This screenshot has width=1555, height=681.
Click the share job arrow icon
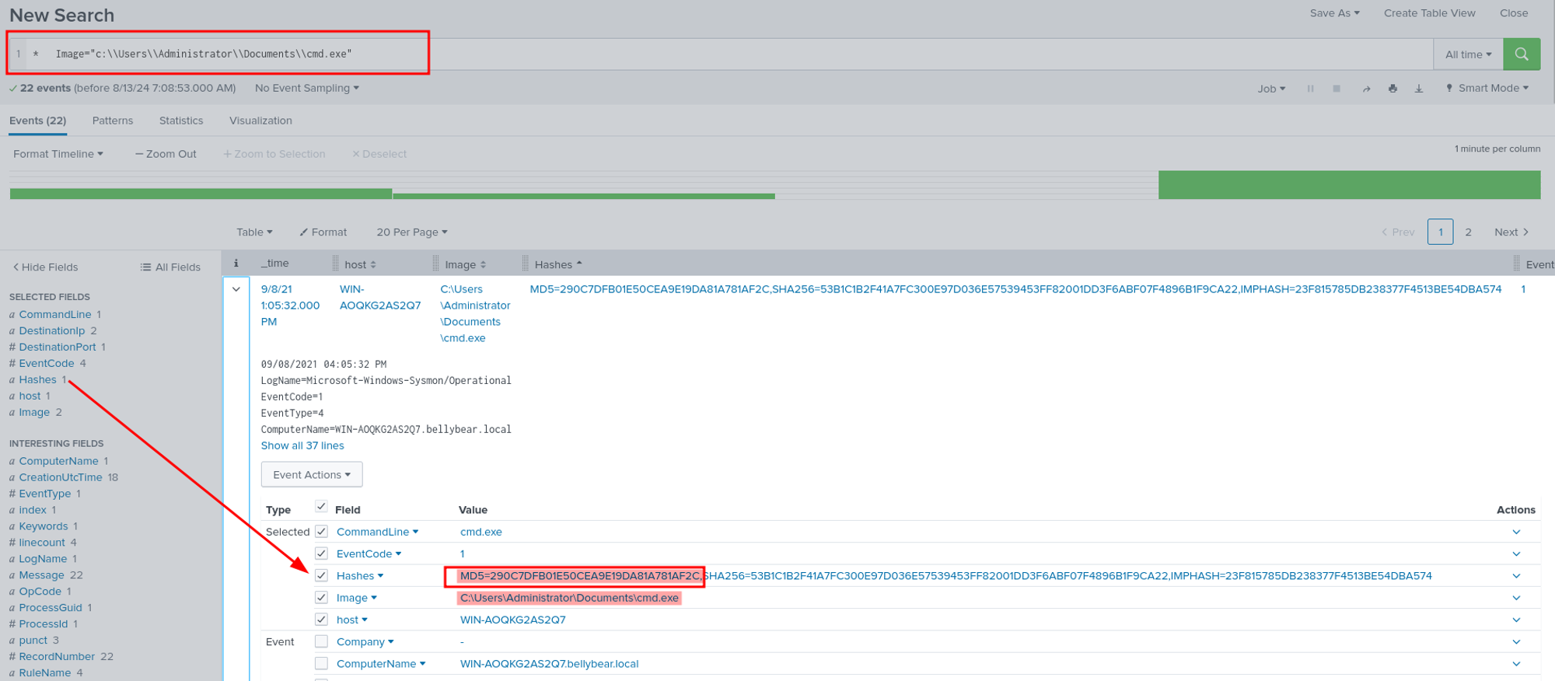tap(1366, 89)
